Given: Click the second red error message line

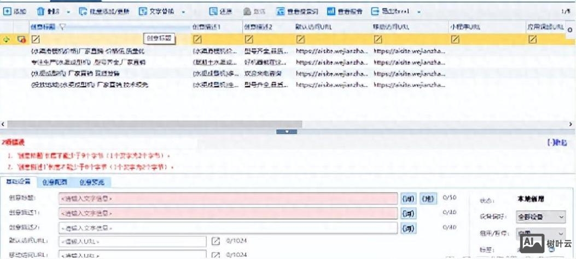Looking at the screenshot, I should 90,167.
